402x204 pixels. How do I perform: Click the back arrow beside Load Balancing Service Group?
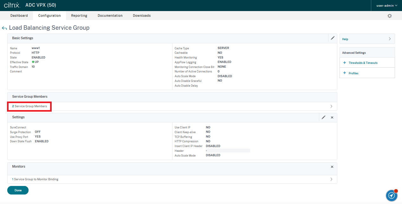pyautogui.click(x=4, y=28)
